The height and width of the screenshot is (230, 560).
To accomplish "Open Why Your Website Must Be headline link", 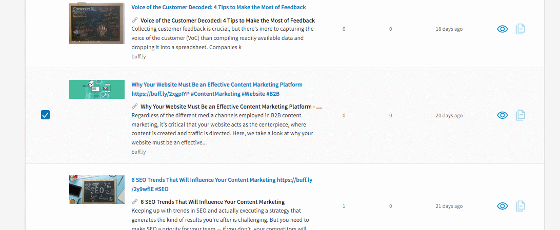I will click(216, 85).
